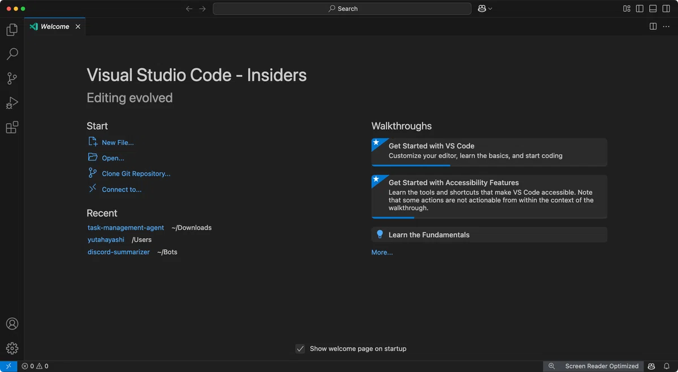Open recent task-management-agent folder
Screen dimensions: 678x372
(125, 227)
